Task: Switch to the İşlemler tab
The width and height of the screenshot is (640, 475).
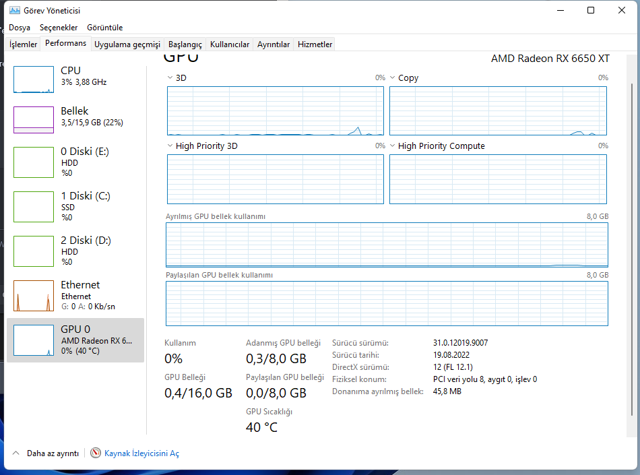Action: pyautogui.click(x=24, y=44)
